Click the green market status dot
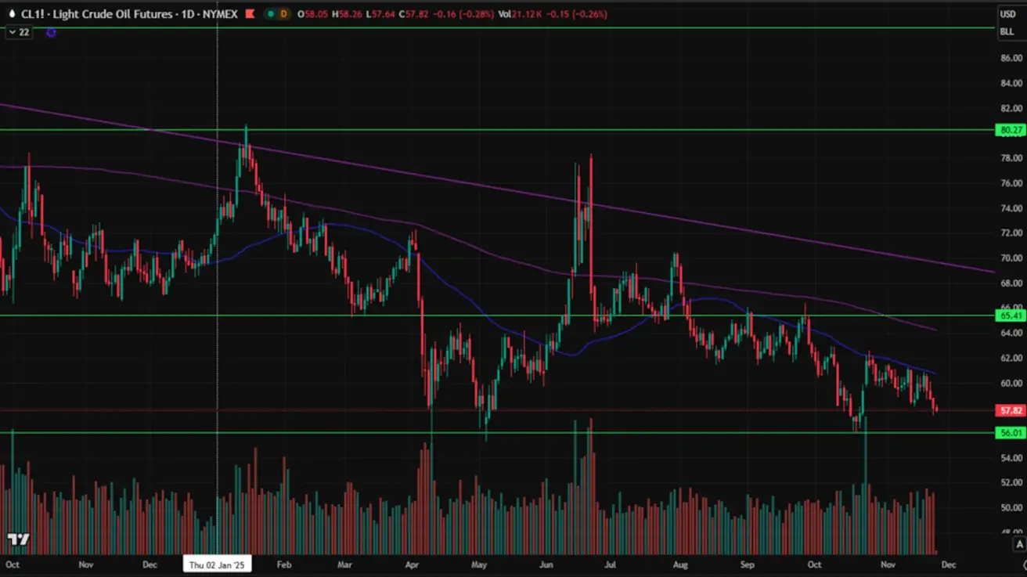 269,14
